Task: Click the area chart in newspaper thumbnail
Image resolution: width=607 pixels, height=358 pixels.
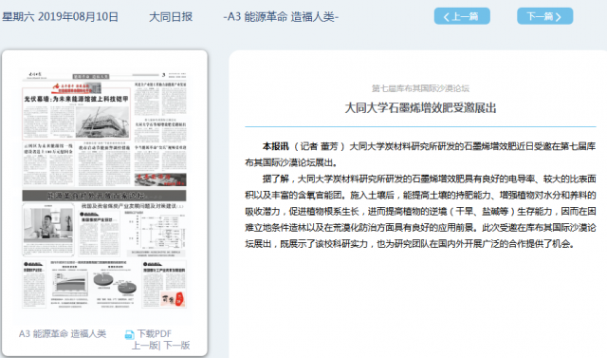Action: pos(69,282)
